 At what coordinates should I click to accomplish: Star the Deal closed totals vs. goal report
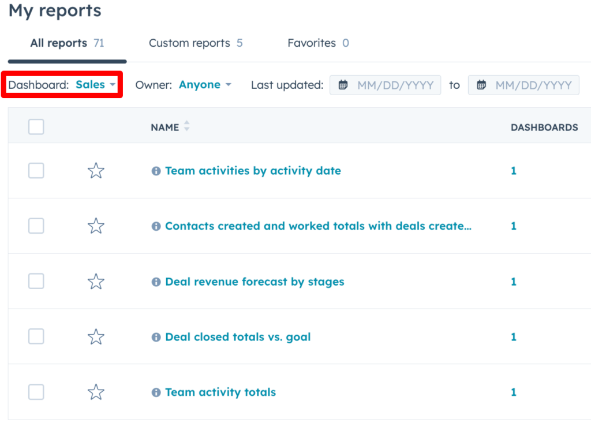[96, 337]
